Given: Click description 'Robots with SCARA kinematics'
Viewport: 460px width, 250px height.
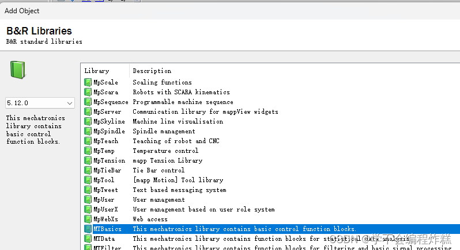Looking at the screenshot, I should [182, 92].
